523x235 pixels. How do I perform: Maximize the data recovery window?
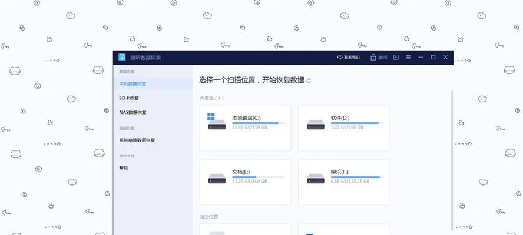click(433, 57)
